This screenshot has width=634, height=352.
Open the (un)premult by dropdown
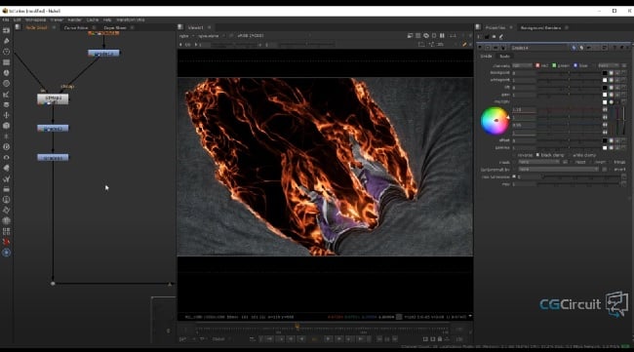pyautogui.click(x=558, y=170)
